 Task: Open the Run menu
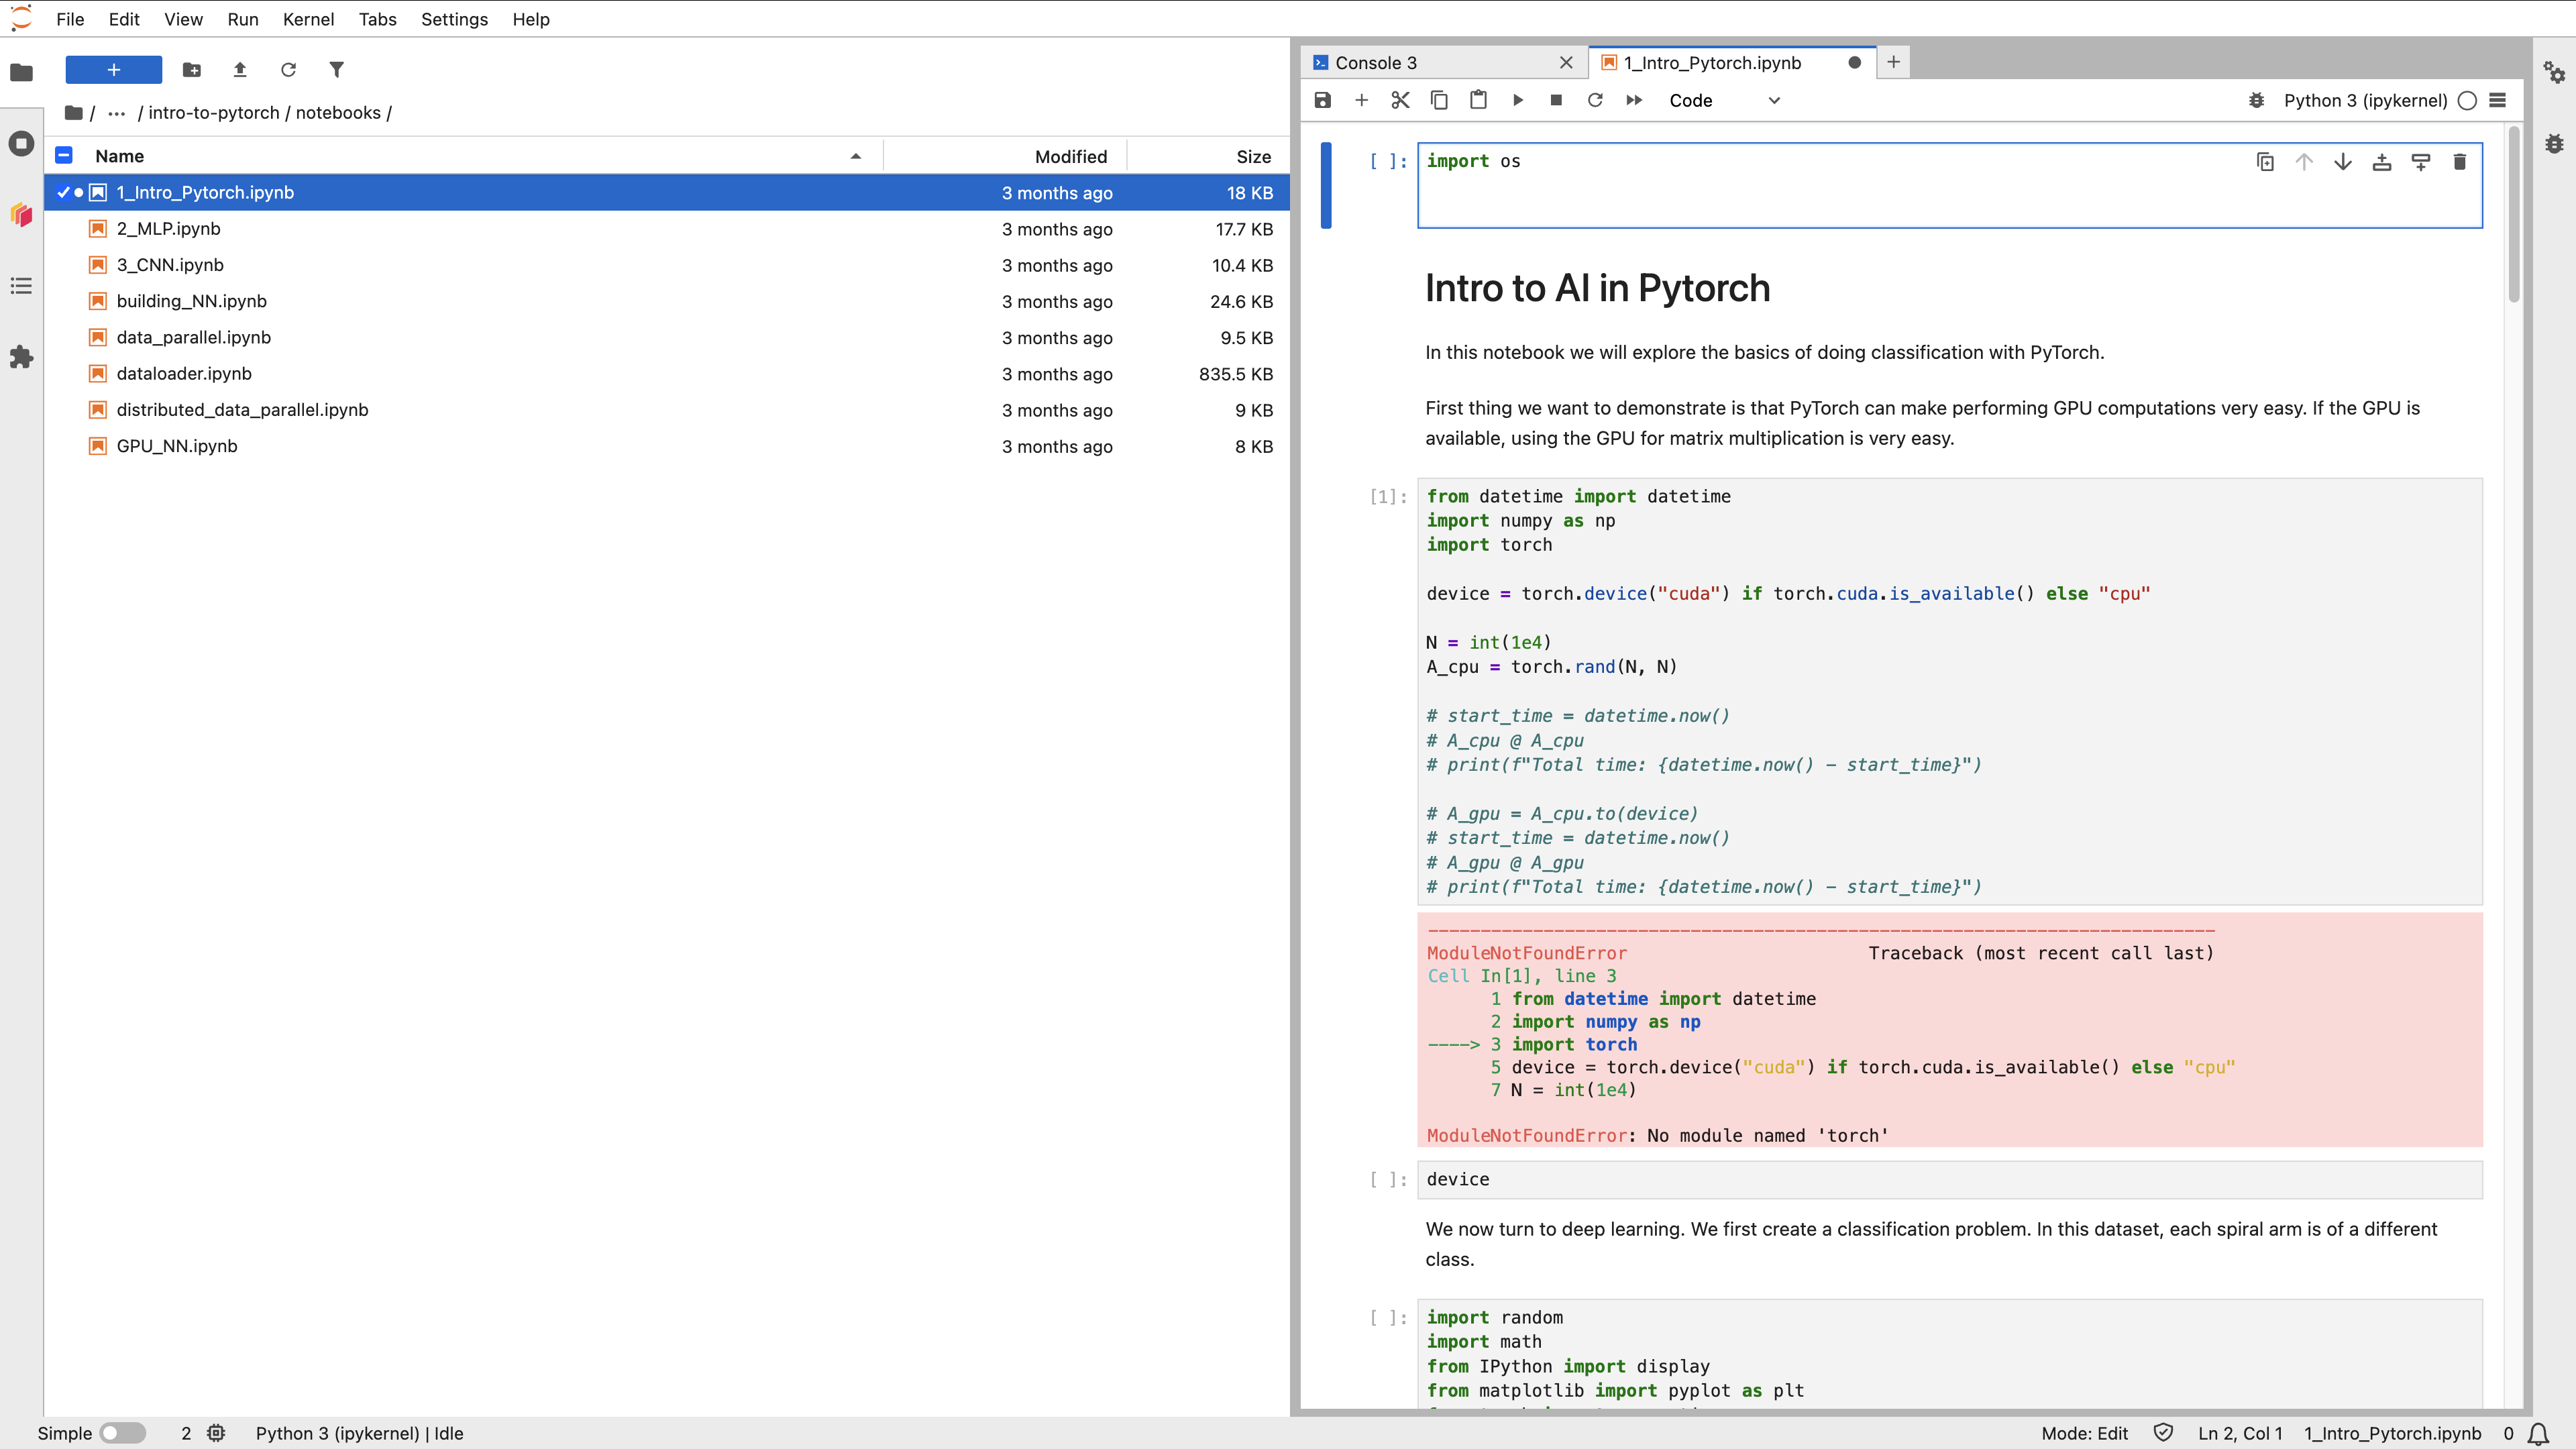click(x=243, y=19)
